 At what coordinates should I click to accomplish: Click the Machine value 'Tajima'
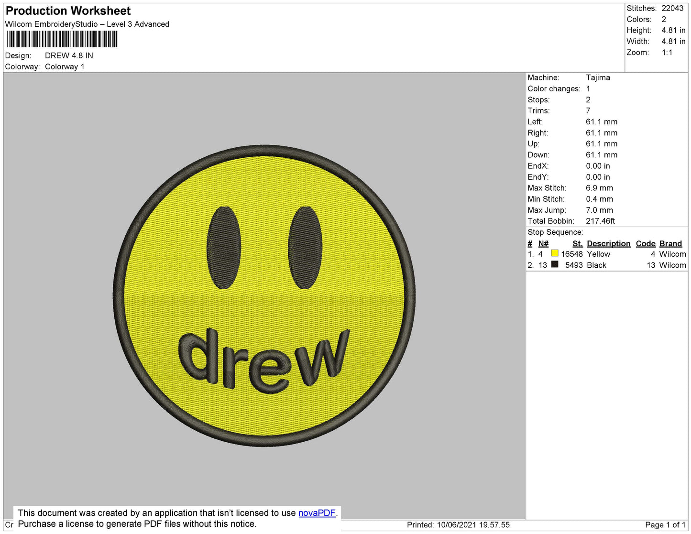tap(598, 77)
